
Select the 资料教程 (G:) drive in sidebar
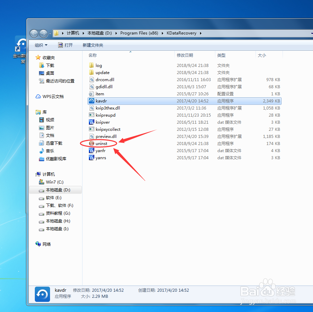point(58,213)
